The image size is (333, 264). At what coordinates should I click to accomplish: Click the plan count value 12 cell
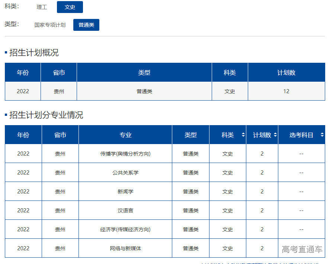coord(286,91)
